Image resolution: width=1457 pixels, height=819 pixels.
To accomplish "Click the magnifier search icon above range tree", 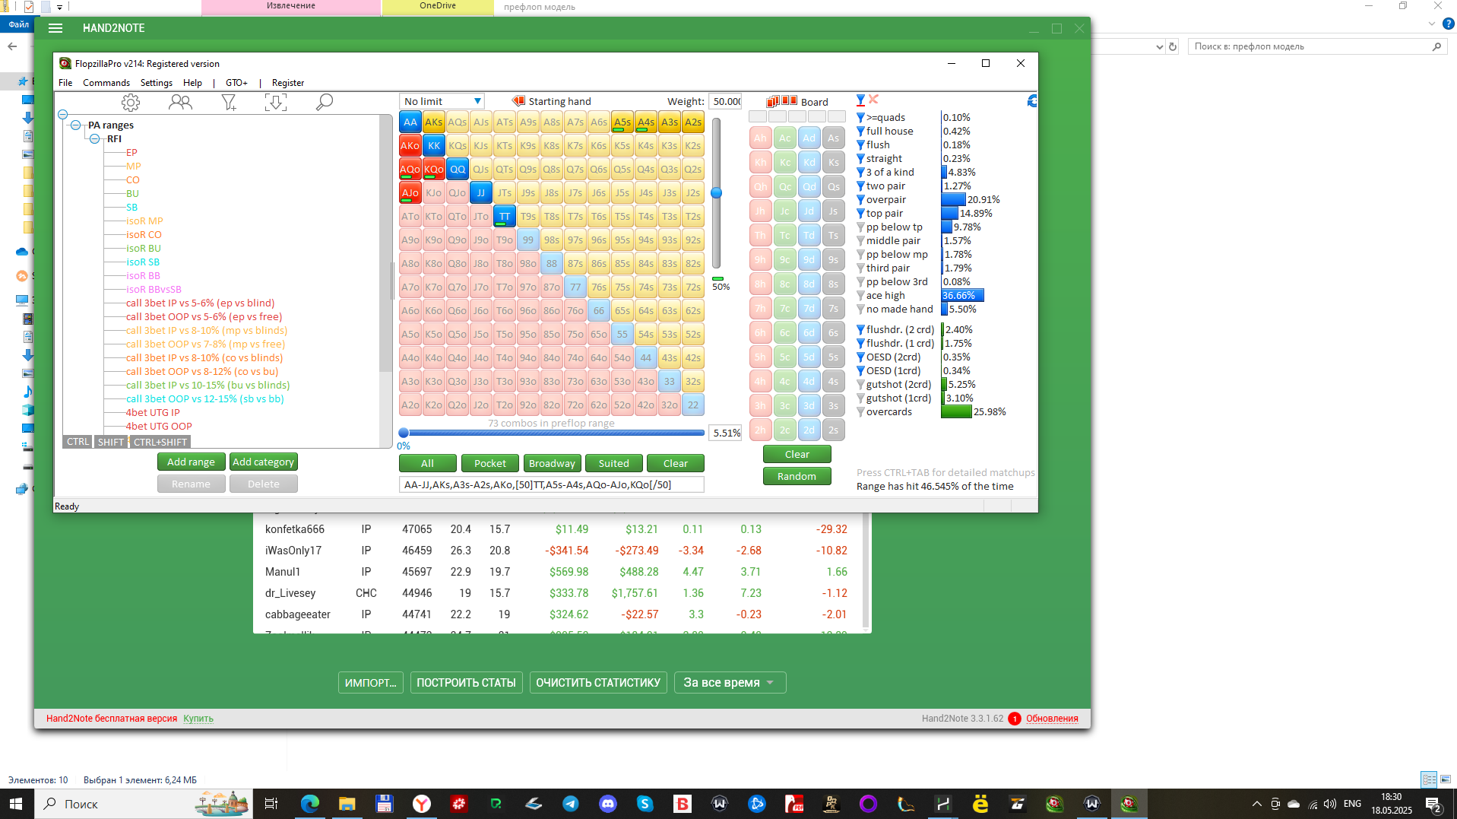I will click(x=325, y=102).
